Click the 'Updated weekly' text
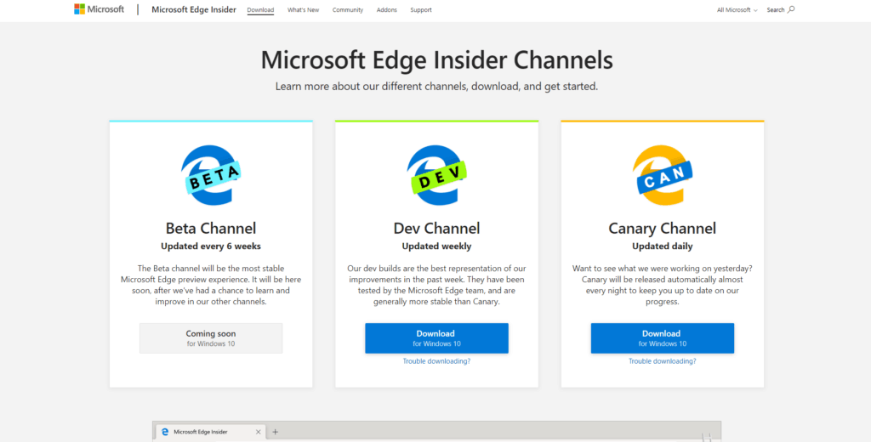 point(436,246)
